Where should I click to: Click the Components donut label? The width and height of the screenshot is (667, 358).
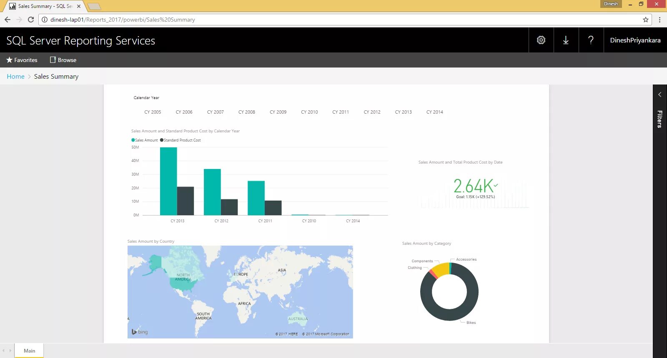(x=422, y=261)
